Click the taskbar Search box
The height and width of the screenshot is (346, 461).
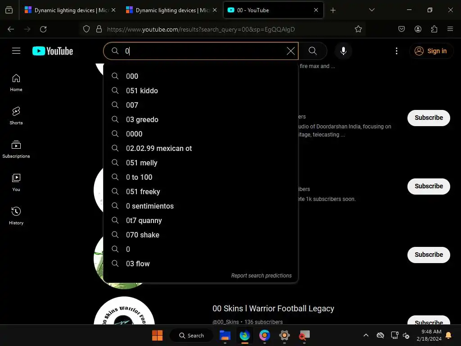(191, 335)
